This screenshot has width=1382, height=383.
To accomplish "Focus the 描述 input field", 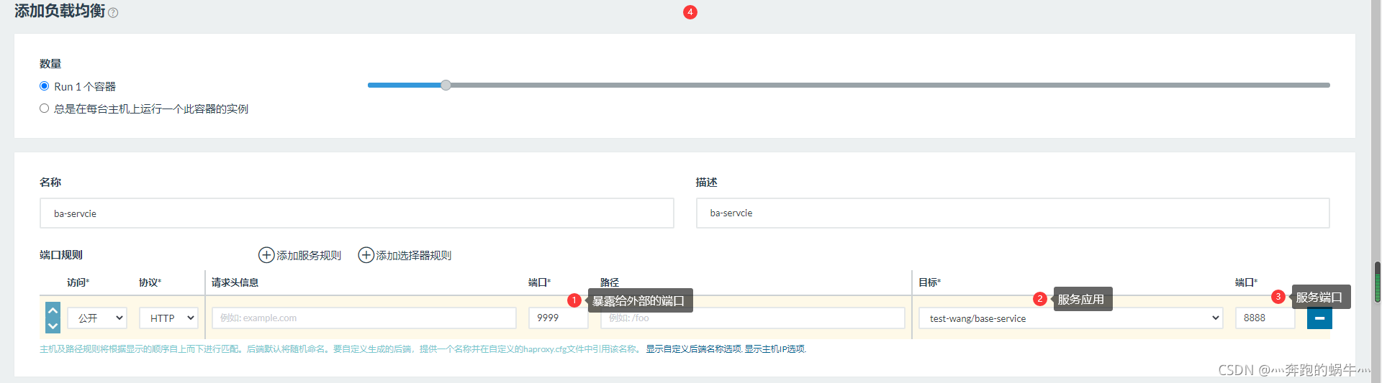I will pos(1013,213).
